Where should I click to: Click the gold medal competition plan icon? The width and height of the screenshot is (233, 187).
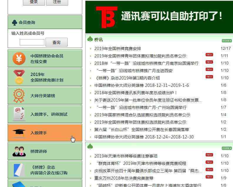point(19,77)
